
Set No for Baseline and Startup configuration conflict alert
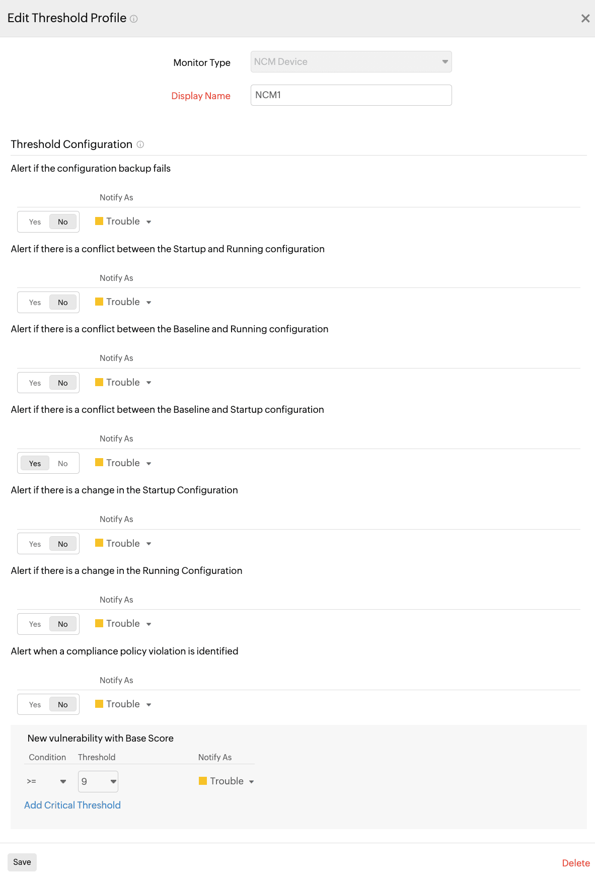pos(62,463)
